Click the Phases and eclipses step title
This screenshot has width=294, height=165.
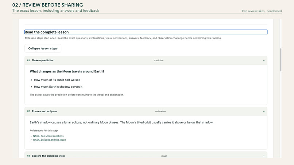(x=45, y=111)
